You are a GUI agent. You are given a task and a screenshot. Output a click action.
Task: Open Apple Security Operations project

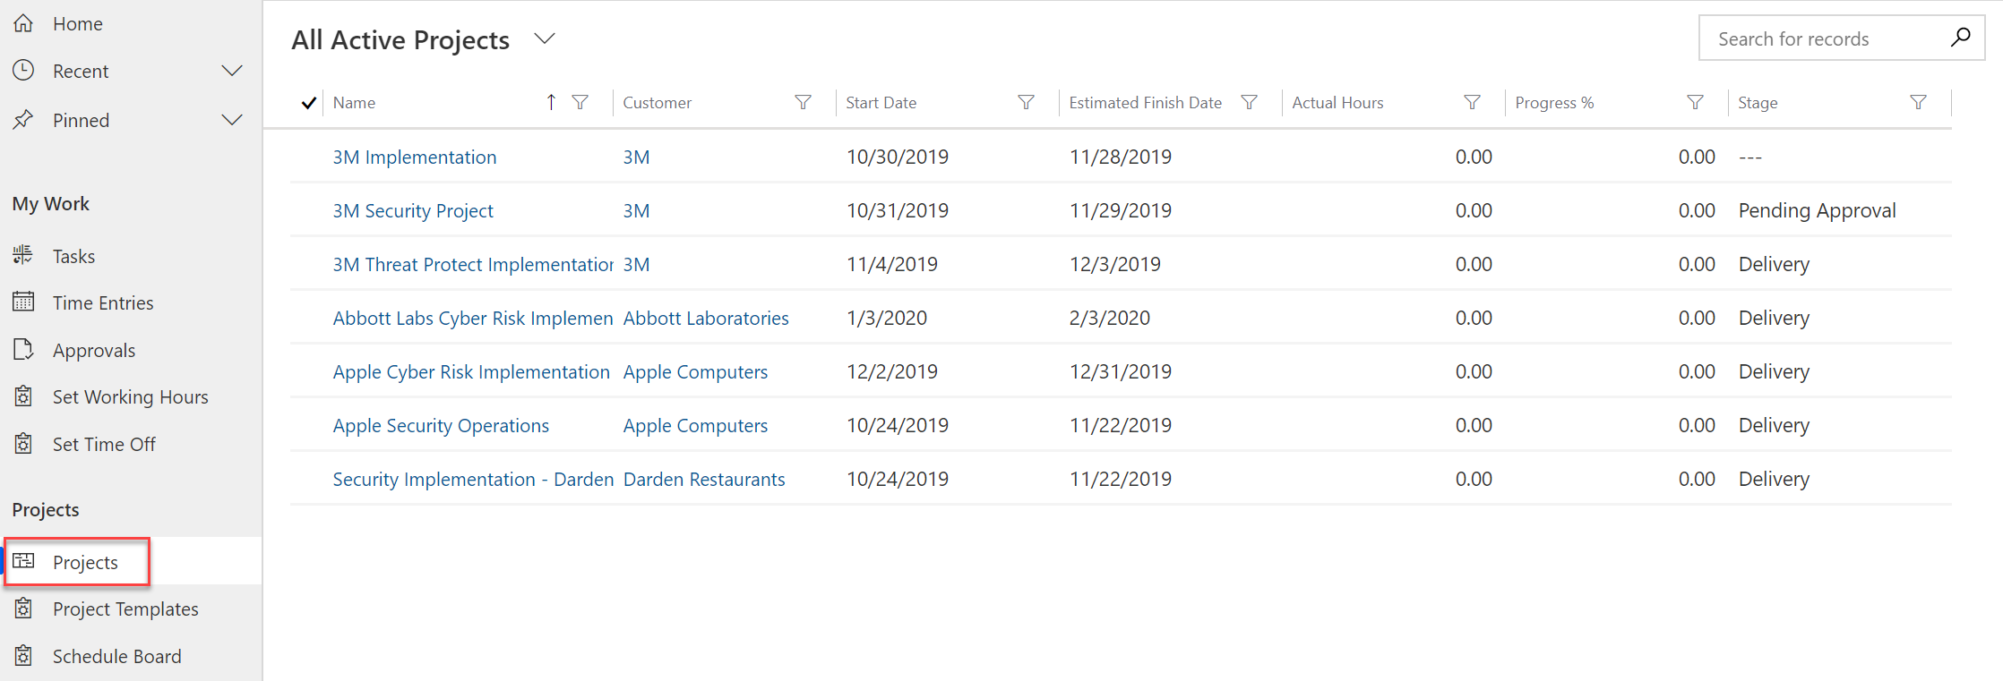point(441,426)
